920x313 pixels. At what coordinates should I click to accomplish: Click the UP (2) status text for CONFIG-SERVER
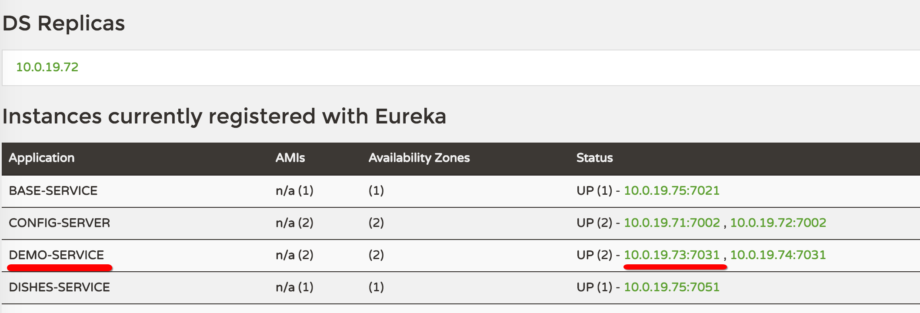coord(594,223)
